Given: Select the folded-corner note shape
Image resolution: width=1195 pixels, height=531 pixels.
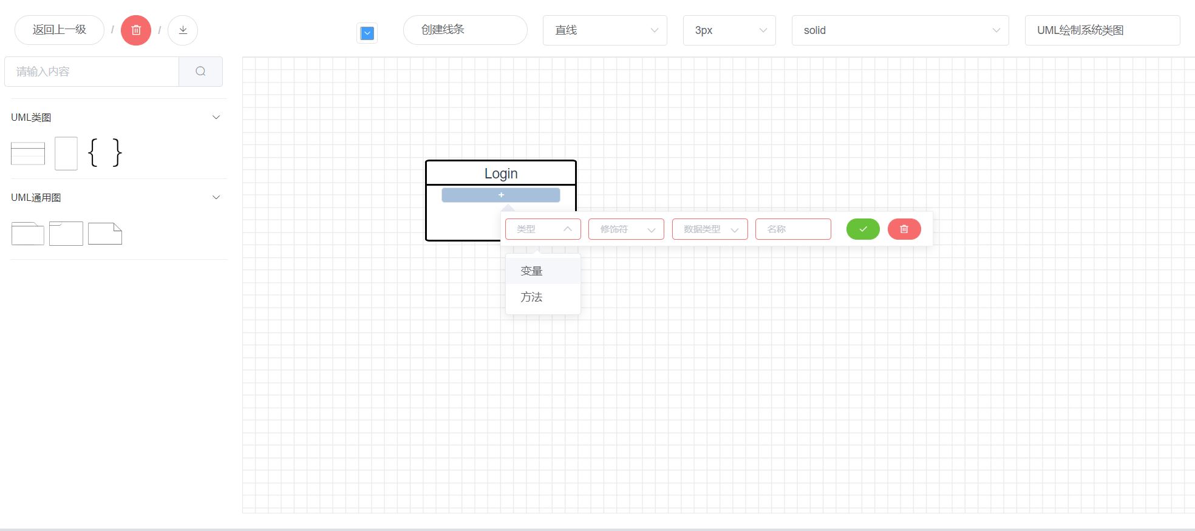Looking at the screenshot, I should [x=105, y=234].
